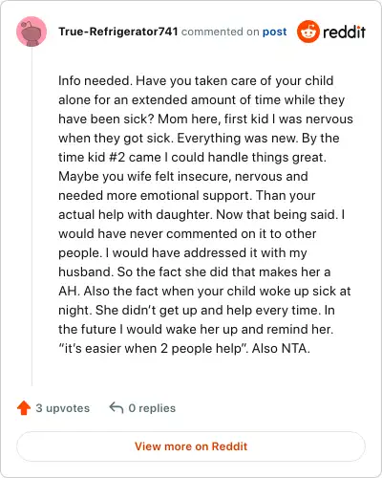
Task: Click the pink Reddit user avatar
Action: pyautogui.click(x=32, y=32)
